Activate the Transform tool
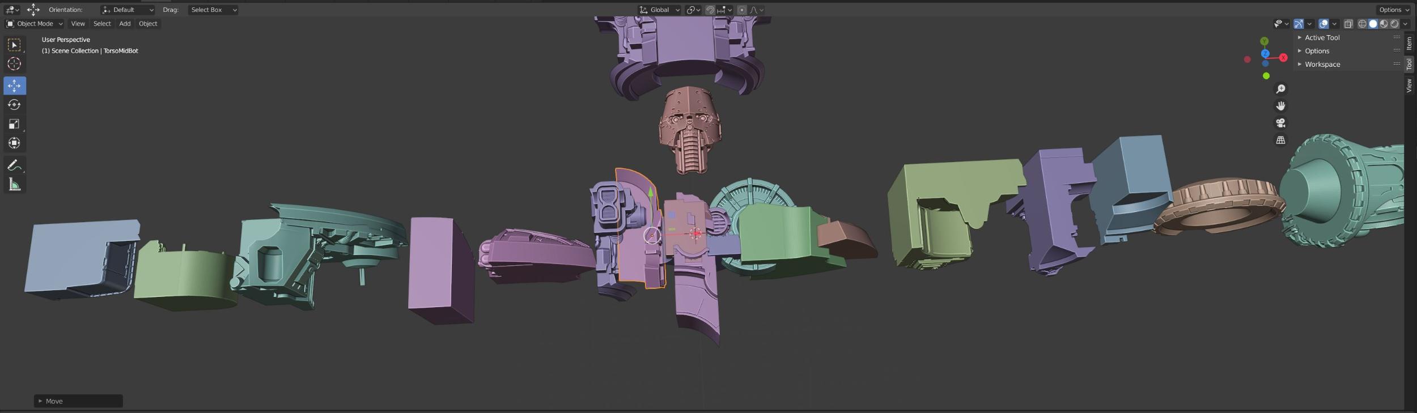The image size is (1417, 413). (14, 143)
